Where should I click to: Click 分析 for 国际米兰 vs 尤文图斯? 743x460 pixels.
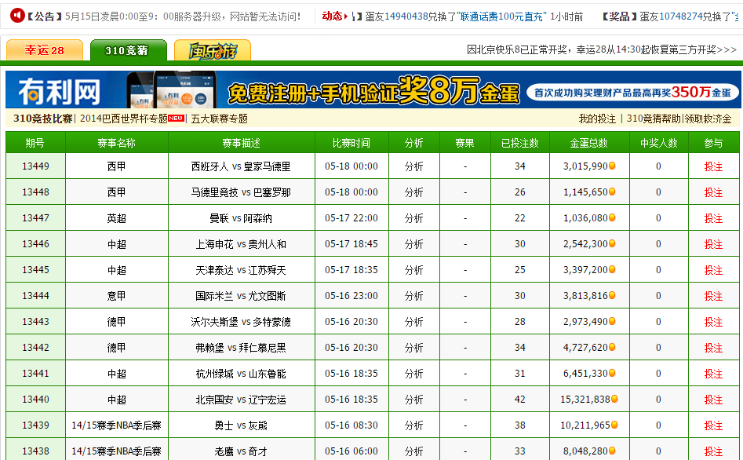tap(413, 296)
